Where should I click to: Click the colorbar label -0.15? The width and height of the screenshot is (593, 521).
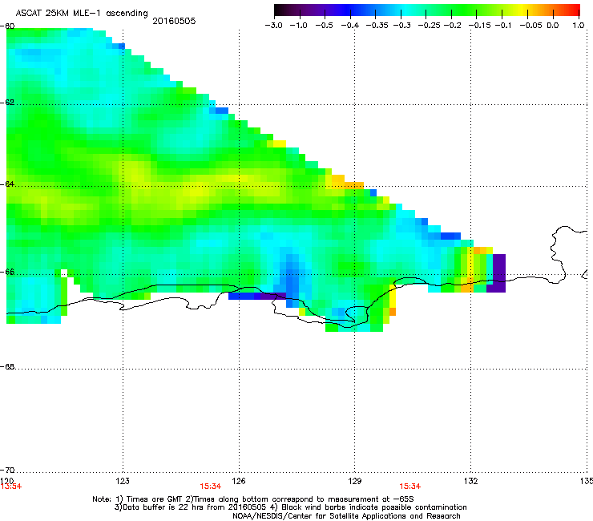tap(480, 26)
